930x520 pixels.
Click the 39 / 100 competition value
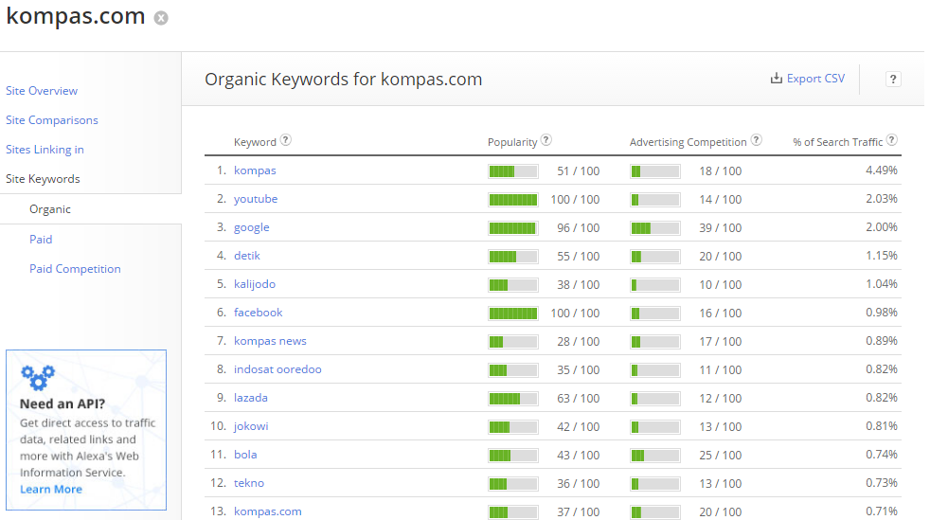click(720, 228)
